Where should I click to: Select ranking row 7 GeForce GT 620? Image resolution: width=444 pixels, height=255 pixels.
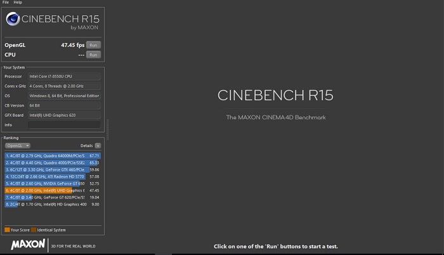(x=53, y=197)
